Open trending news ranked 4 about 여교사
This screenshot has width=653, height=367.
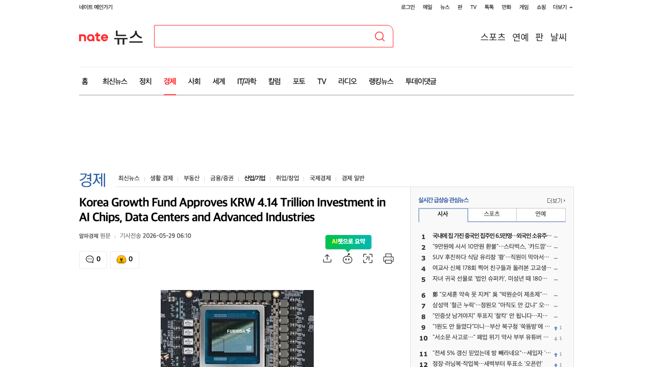tap(492, 268)
